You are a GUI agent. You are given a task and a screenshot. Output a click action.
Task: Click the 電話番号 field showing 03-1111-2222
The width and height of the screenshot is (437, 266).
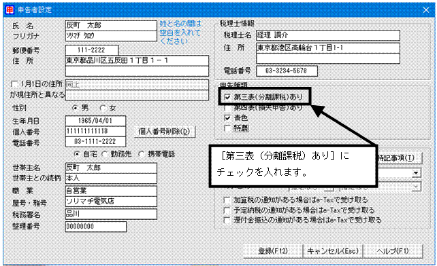95,141
